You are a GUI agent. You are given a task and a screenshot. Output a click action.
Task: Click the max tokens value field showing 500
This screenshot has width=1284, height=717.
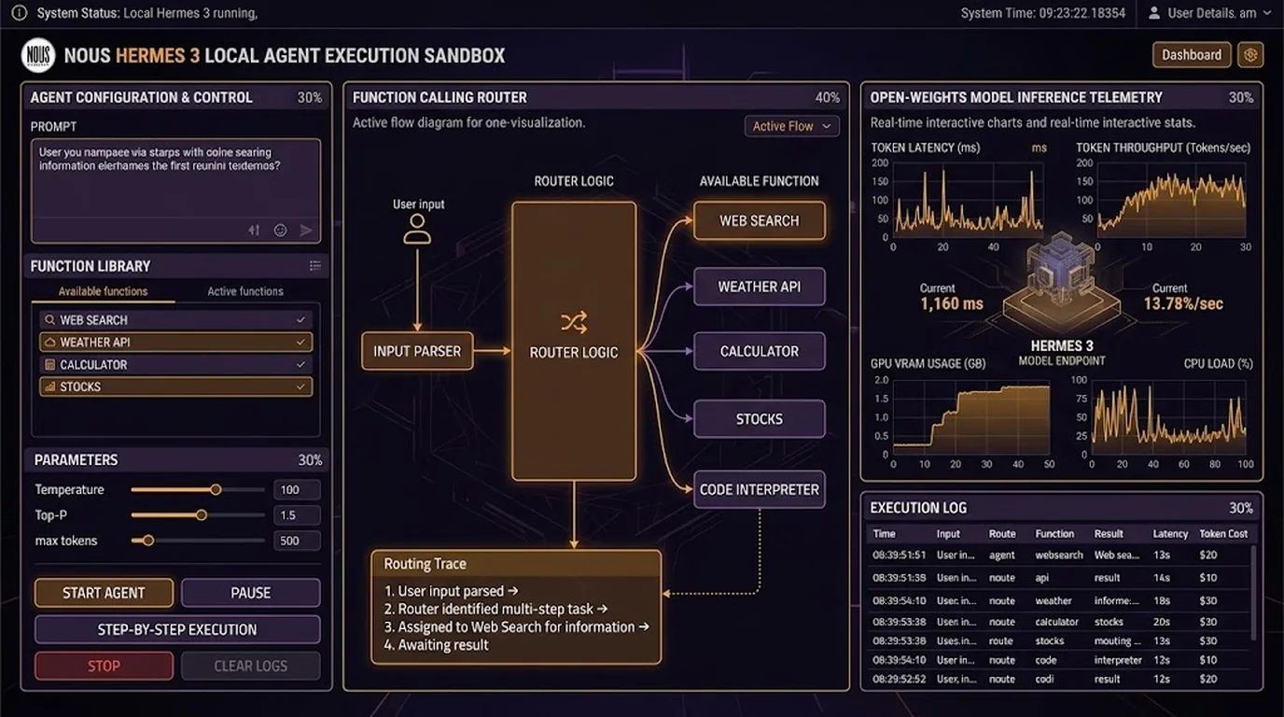pyautogui.click(x=297, y=541)
